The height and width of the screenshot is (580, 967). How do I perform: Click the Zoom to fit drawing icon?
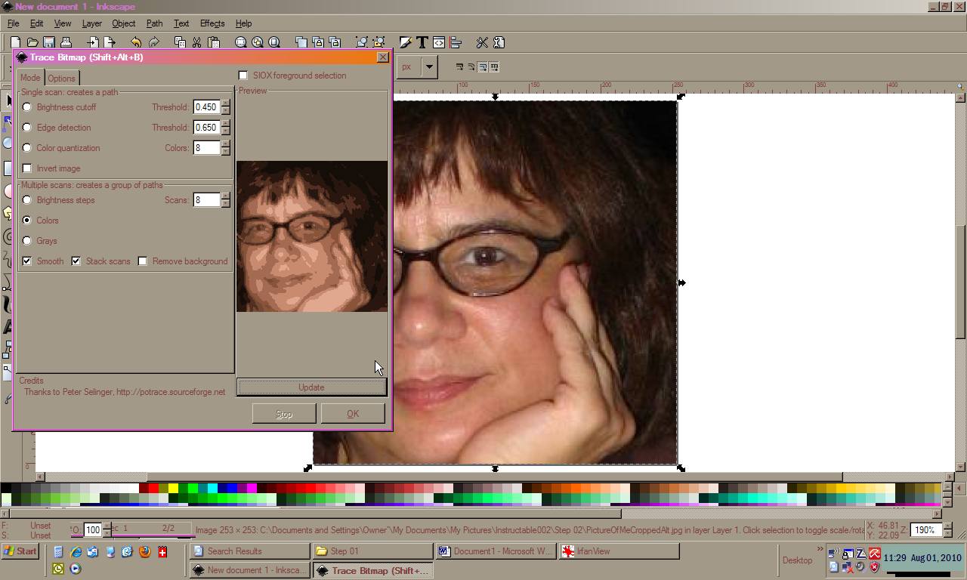(258, 43)
